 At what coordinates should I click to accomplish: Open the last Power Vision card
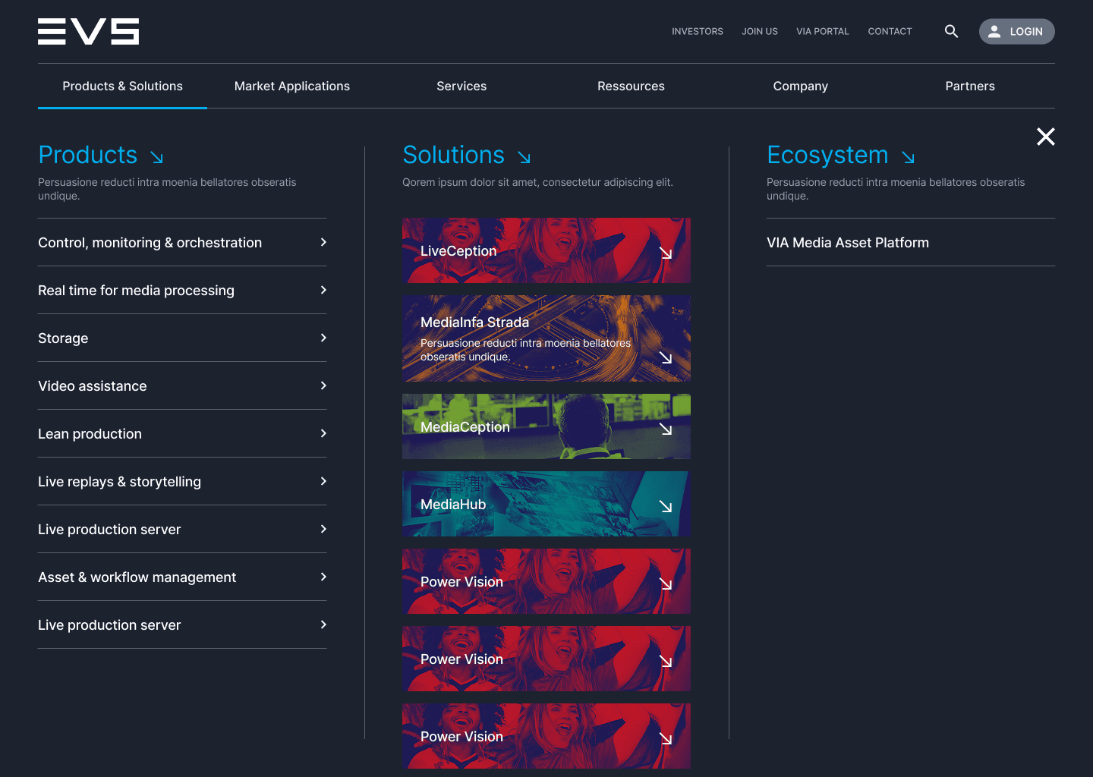click(x=546, y=736)
